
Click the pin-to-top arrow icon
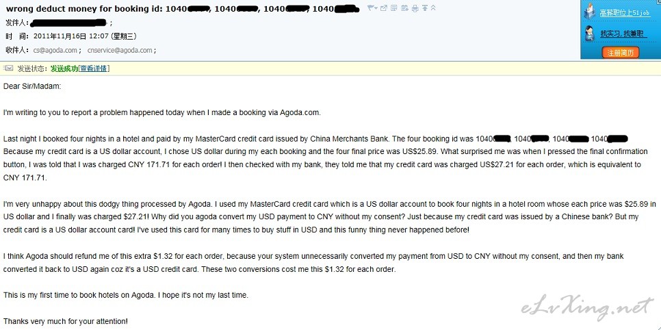425,8
